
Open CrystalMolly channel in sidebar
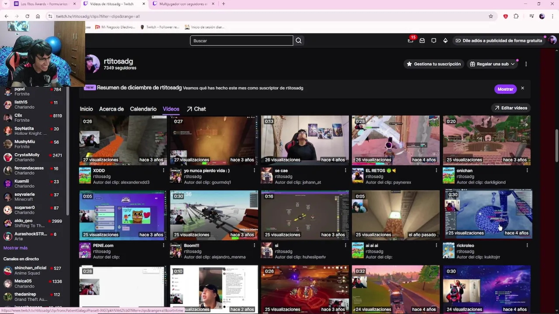pos(33,157)
